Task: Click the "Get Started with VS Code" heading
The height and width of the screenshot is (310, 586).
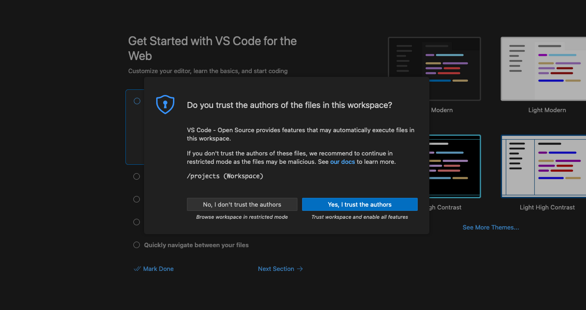Action: coord(213,48)
